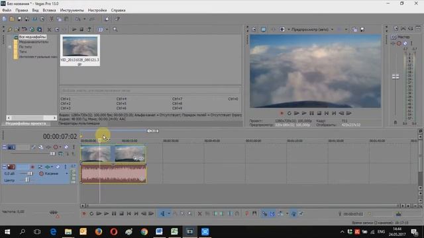Click the Interactive Tutorials icon
424x238 pixels.
pyautogui.click(x=107, y=19)
